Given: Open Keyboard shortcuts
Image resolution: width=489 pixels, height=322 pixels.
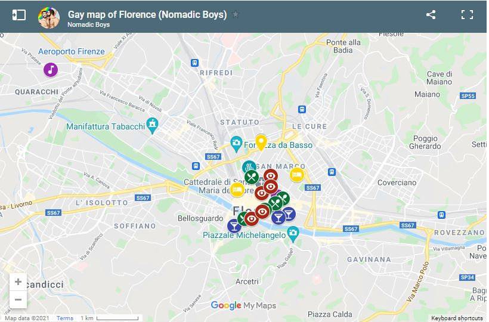Looking at the screenshot, I should click(x=457, y=318).
